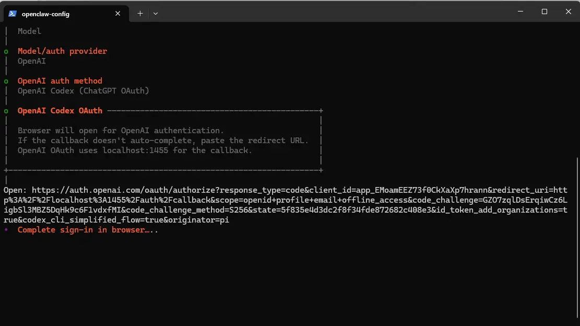Viewport: 580px width, 326px height.
Task: Click the X icon on the openclaw-config tab
Action: point(117,14)
